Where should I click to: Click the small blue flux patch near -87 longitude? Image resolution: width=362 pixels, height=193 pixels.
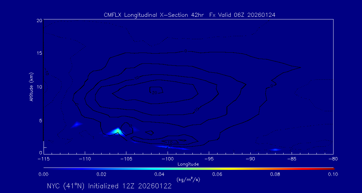[x=275, y=150]
